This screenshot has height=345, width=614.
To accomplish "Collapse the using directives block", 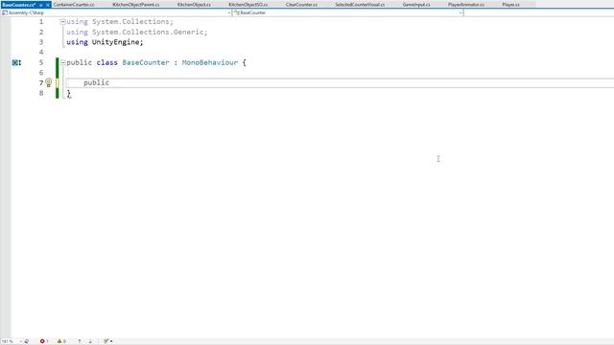I will tap(62, 22).
